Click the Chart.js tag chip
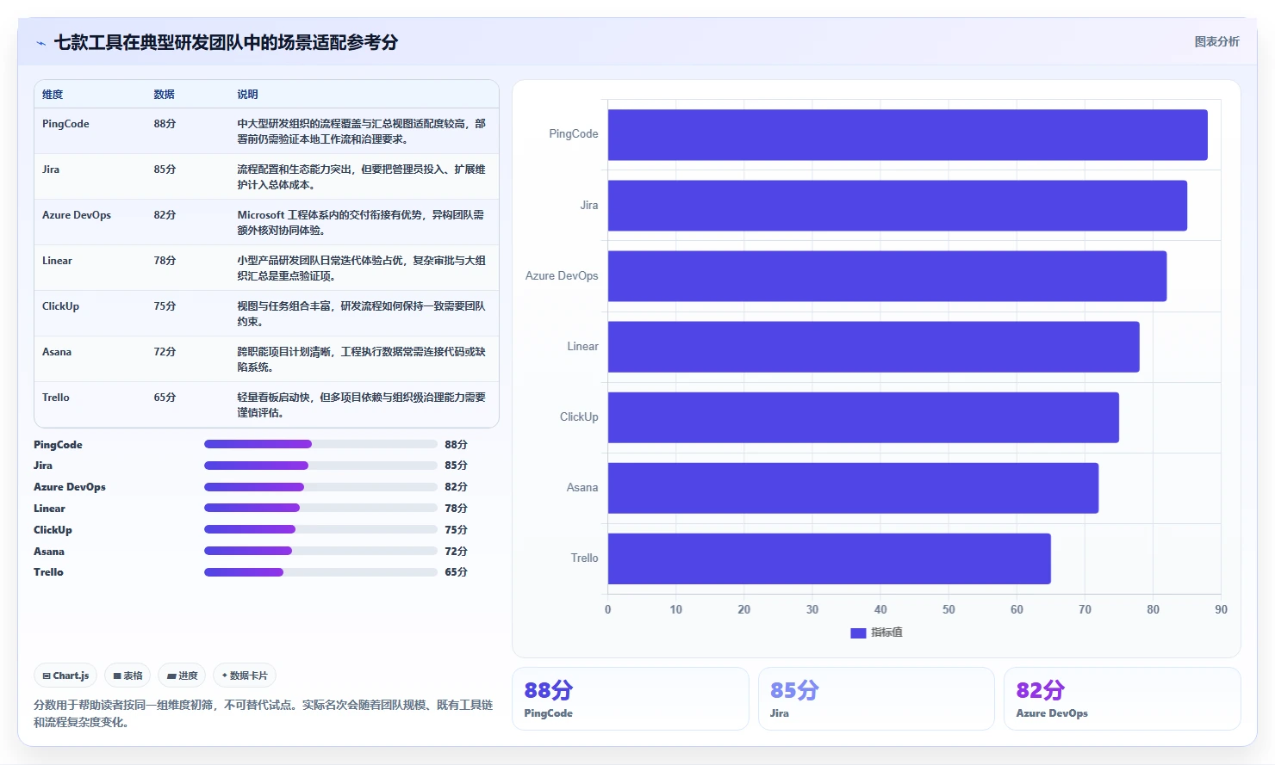This screenshot has width=1275, height=765. [x=65, y=676]
